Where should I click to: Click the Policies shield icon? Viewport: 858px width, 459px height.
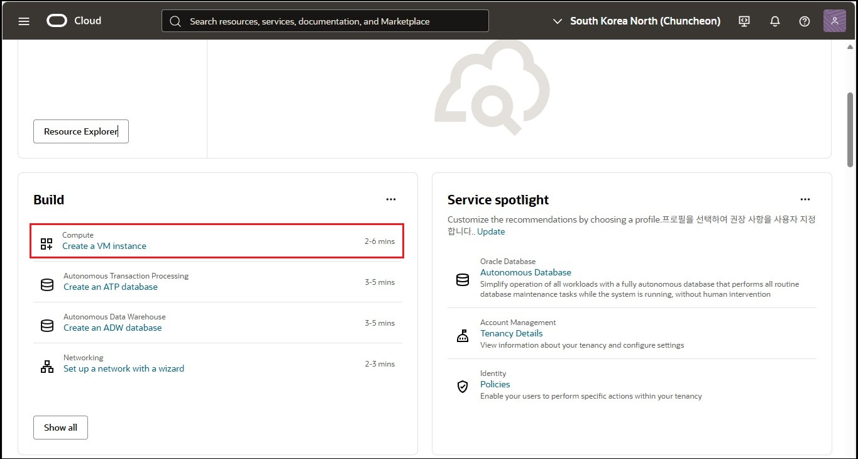pos(463,387)
